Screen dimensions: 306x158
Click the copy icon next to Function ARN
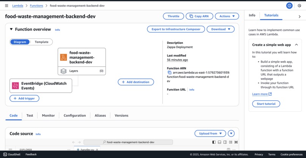169,73
